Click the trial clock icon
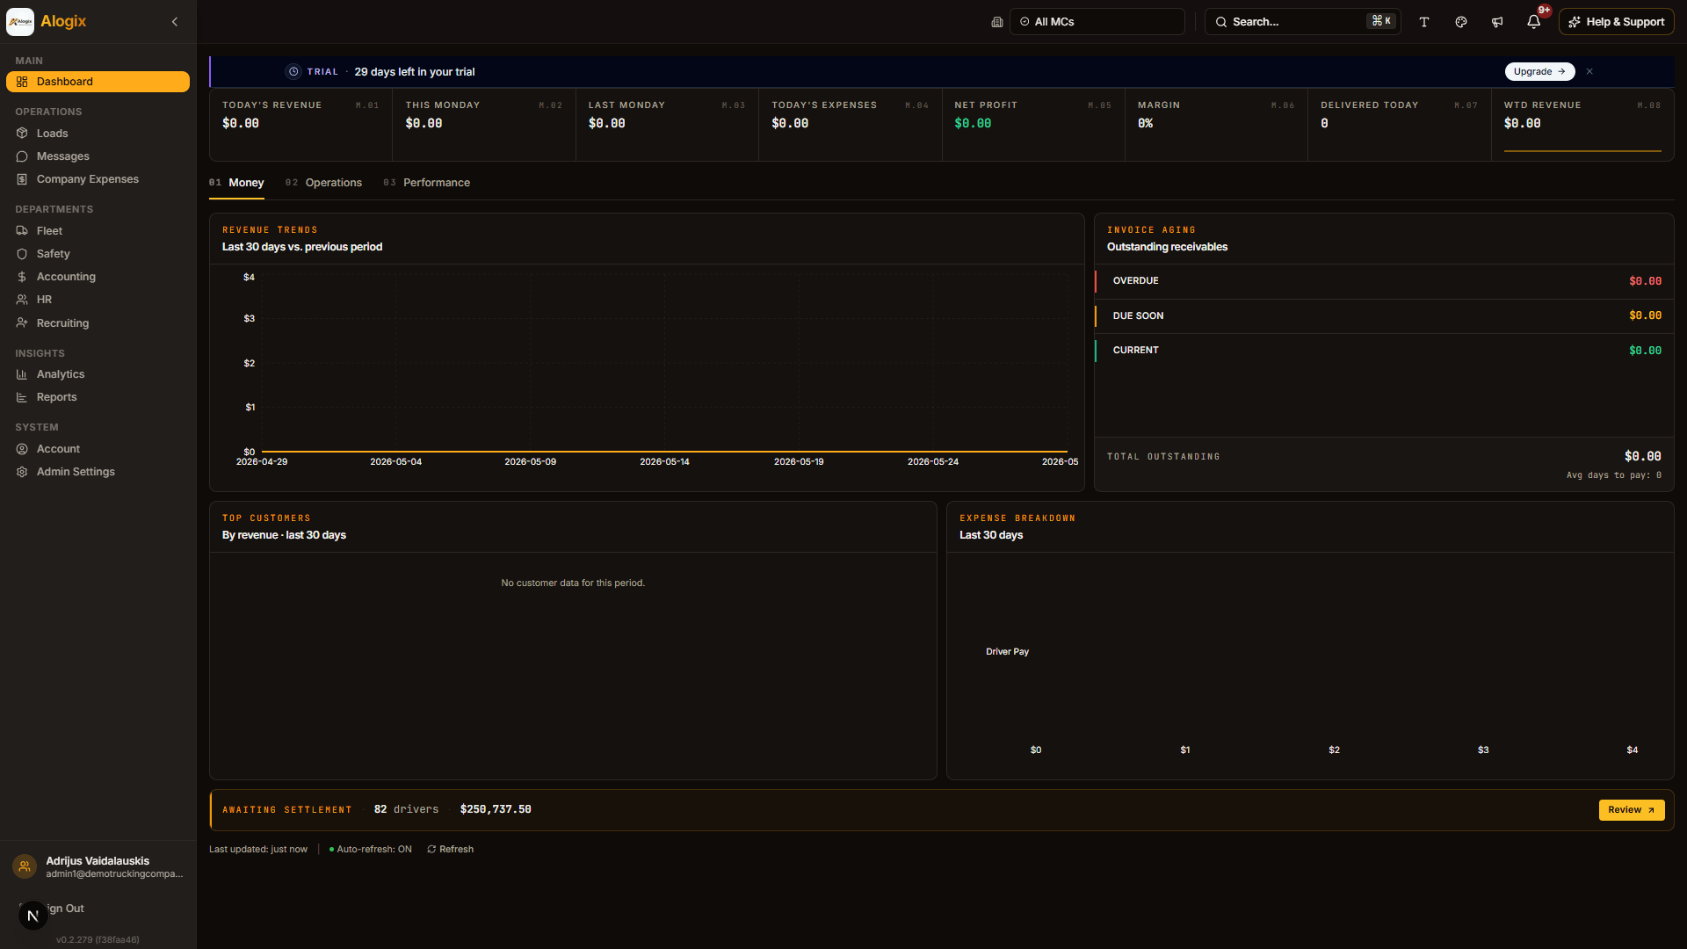The height and width of the screenshot is (949, 1687). [293, 72]
